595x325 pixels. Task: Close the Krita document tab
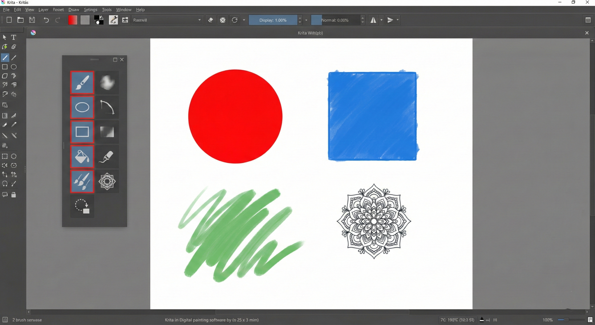pyautogui.click(x=587, y=33)
